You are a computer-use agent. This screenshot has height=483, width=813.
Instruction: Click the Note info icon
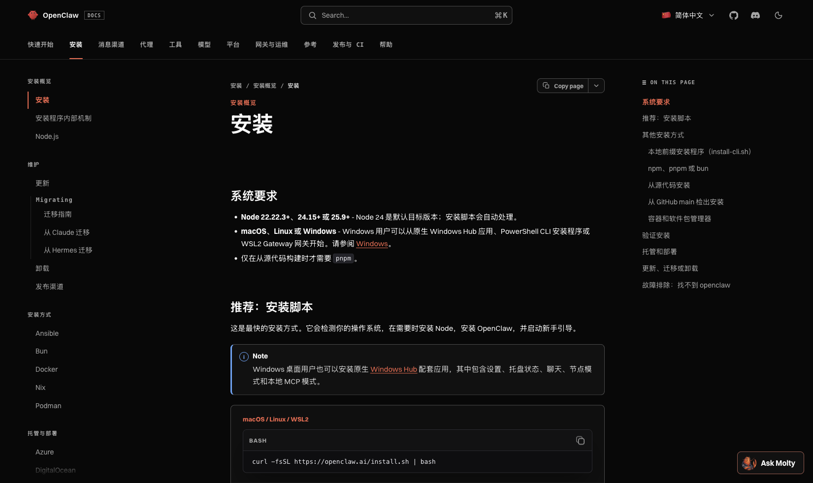(x=244, y=356)
